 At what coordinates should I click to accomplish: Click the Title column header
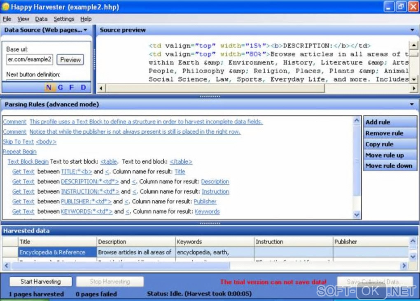click(57, 242)
